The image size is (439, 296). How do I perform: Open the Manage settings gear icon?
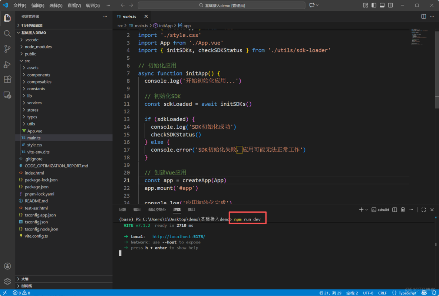click(x=7, y=282)
